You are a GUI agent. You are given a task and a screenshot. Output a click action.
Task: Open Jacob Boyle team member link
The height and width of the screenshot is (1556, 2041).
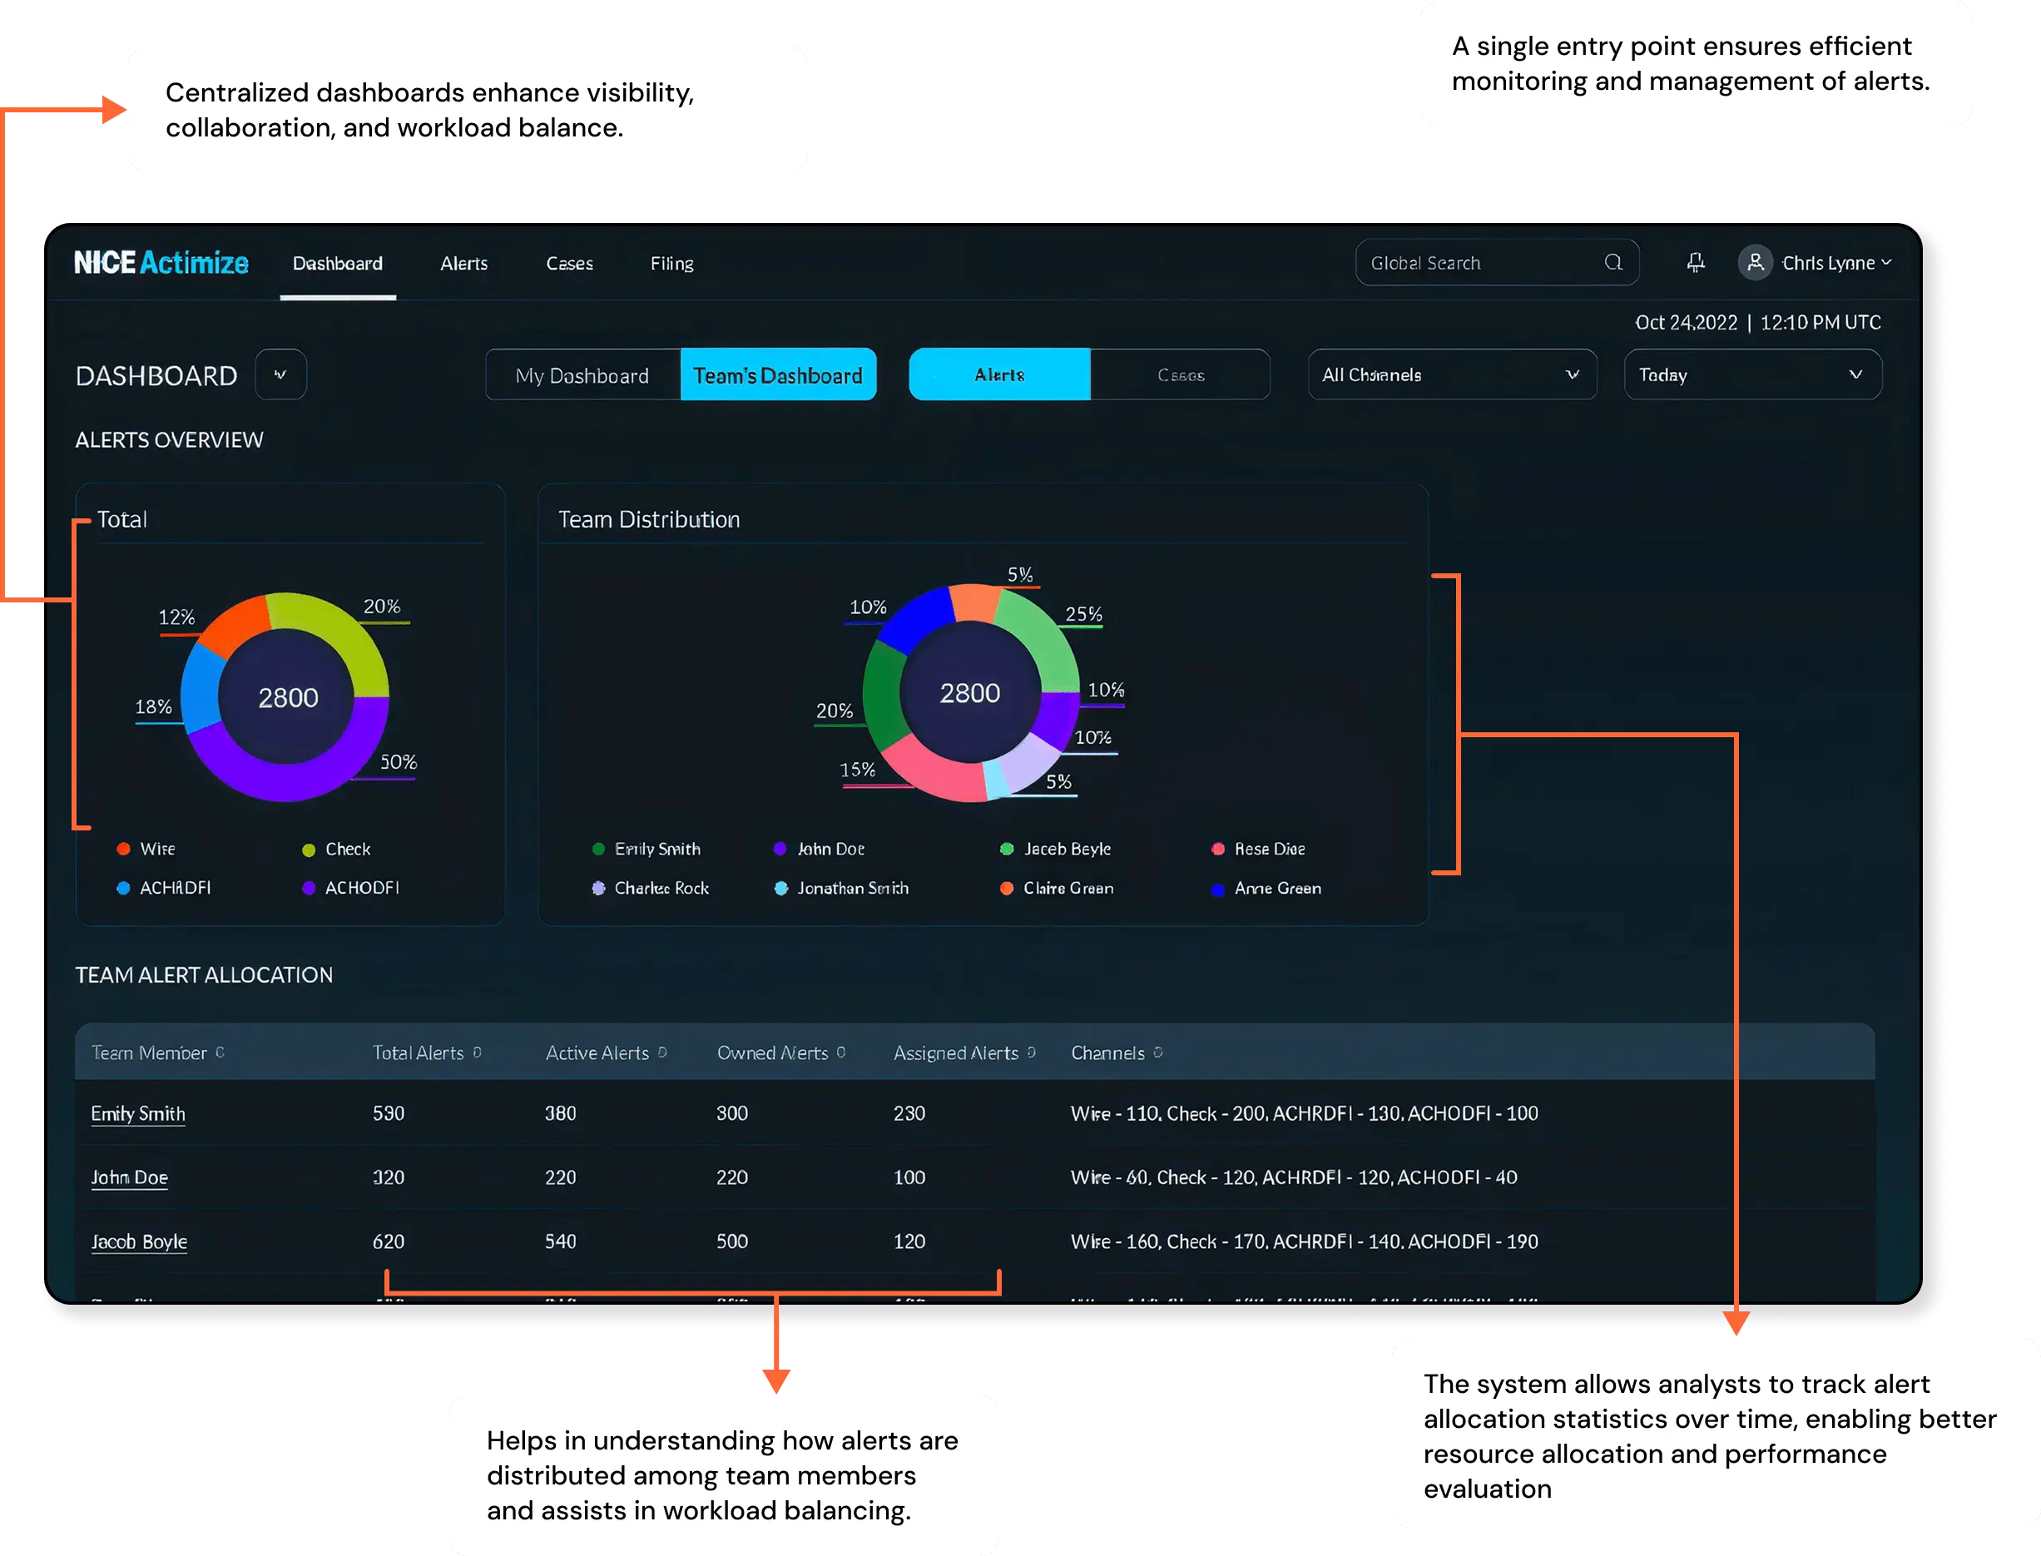139,1241
